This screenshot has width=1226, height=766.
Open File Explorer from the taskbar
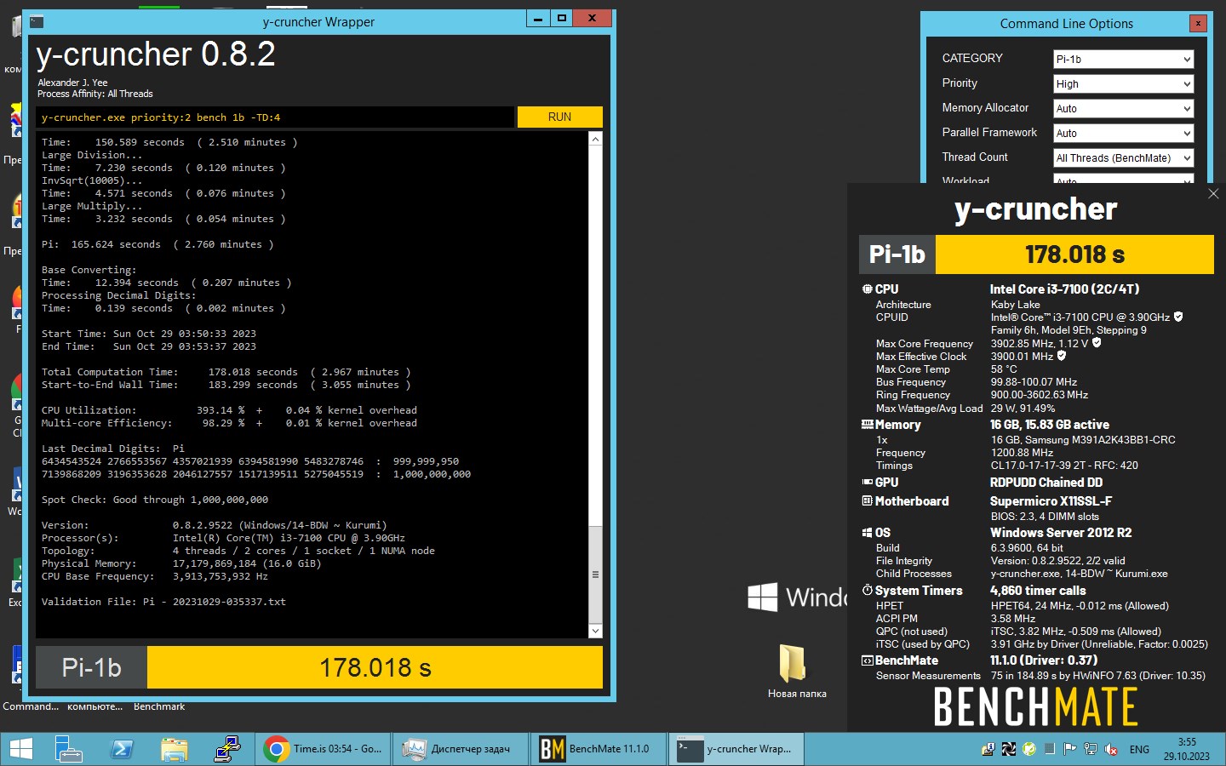174,749
